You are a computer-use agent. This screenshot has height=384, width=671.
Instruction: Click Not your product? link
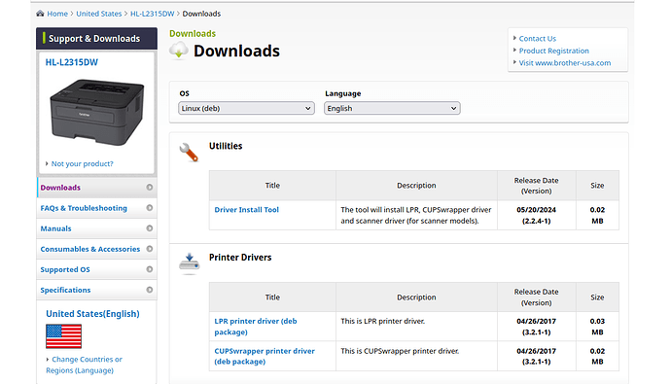(82, 163)
